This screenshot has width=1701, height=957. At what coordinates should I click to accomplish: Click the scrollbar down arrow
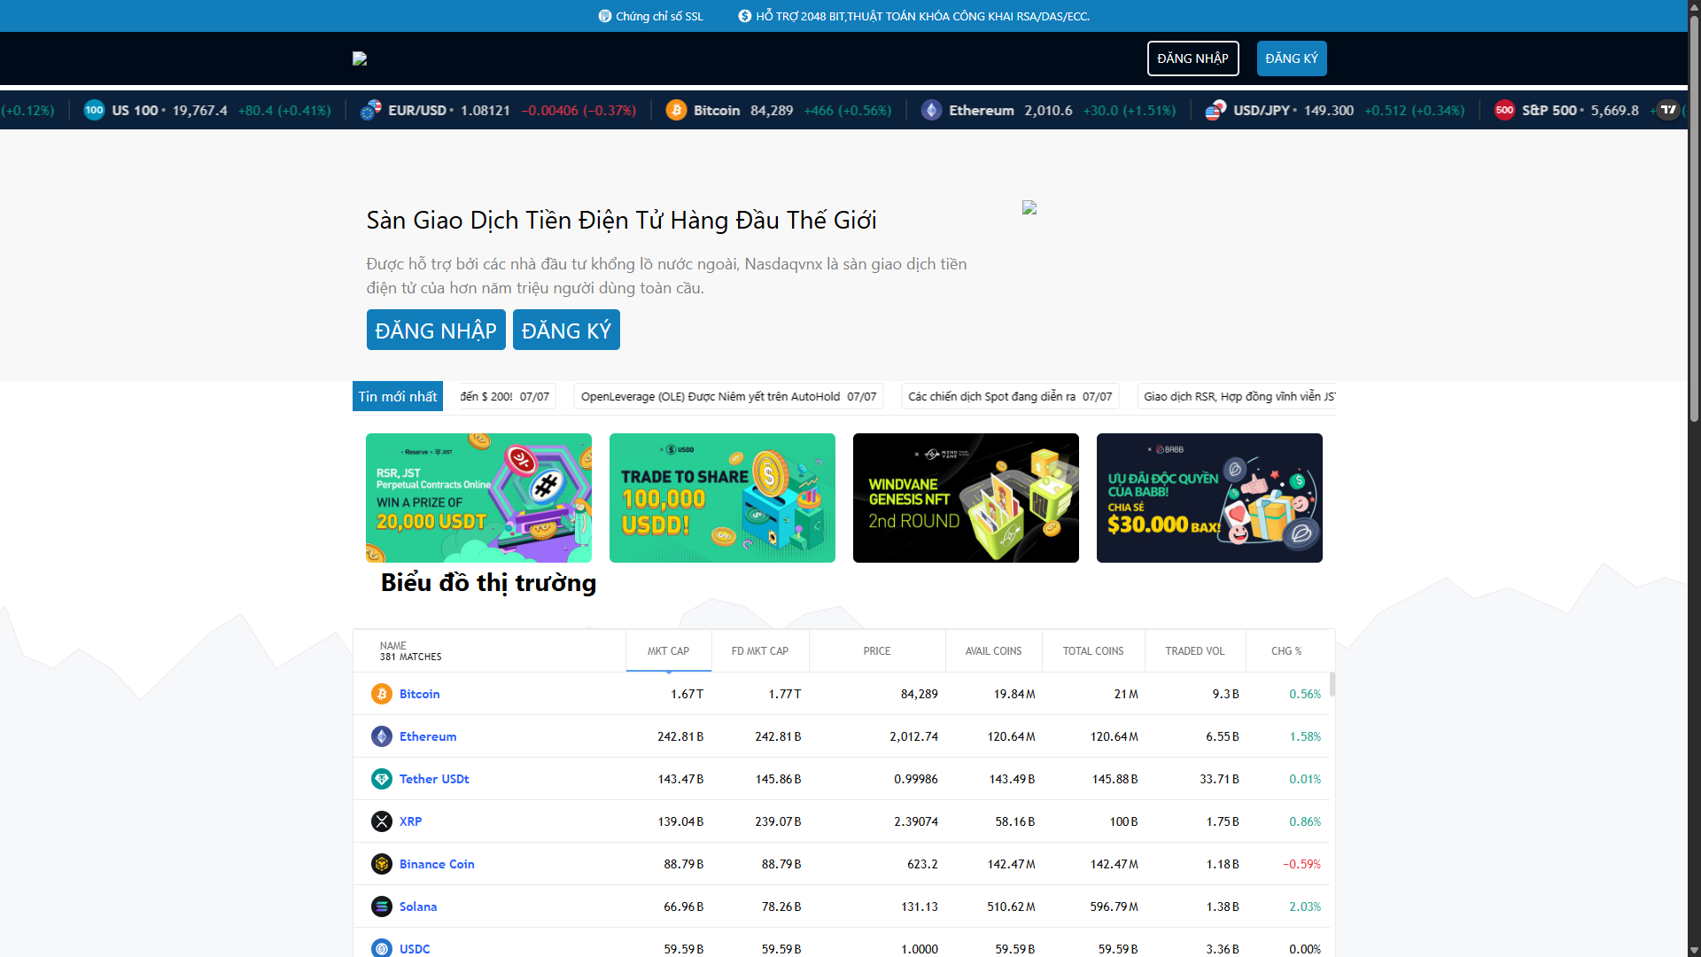coord(1693,949)
